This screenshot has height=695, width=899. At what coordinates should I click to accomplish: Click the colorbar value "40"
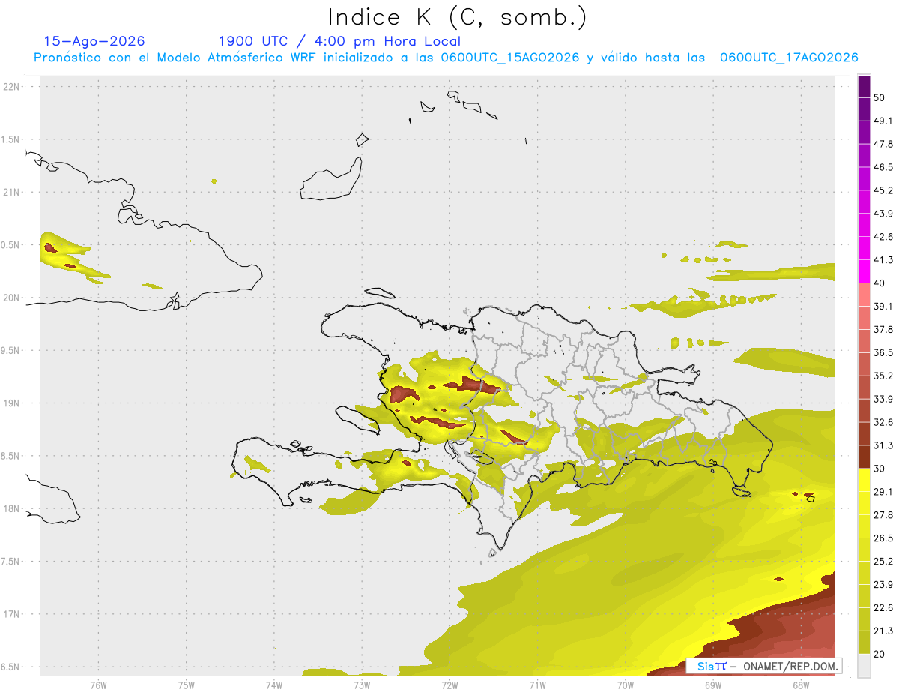(x=880, y=283)
